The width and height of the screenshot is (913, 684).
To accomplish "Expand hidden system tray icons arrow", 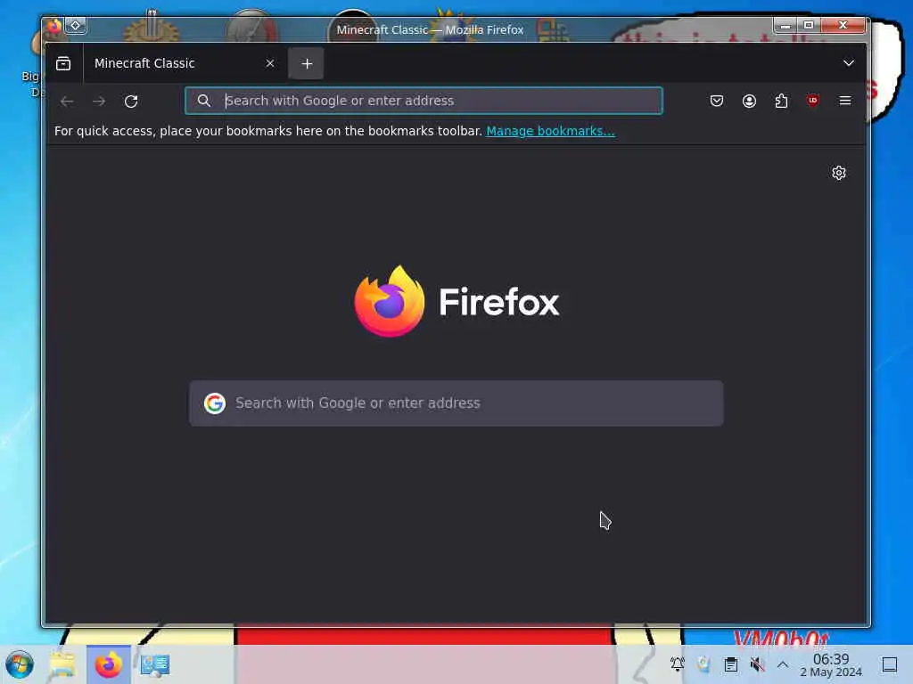I will point(783,664).
